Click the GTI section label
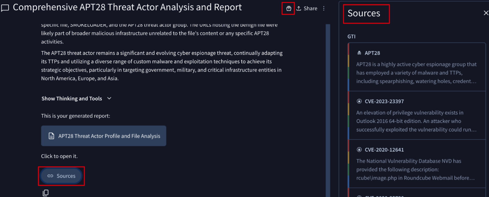Viewport: 489px width, 197px height. [x=351, y=36]
